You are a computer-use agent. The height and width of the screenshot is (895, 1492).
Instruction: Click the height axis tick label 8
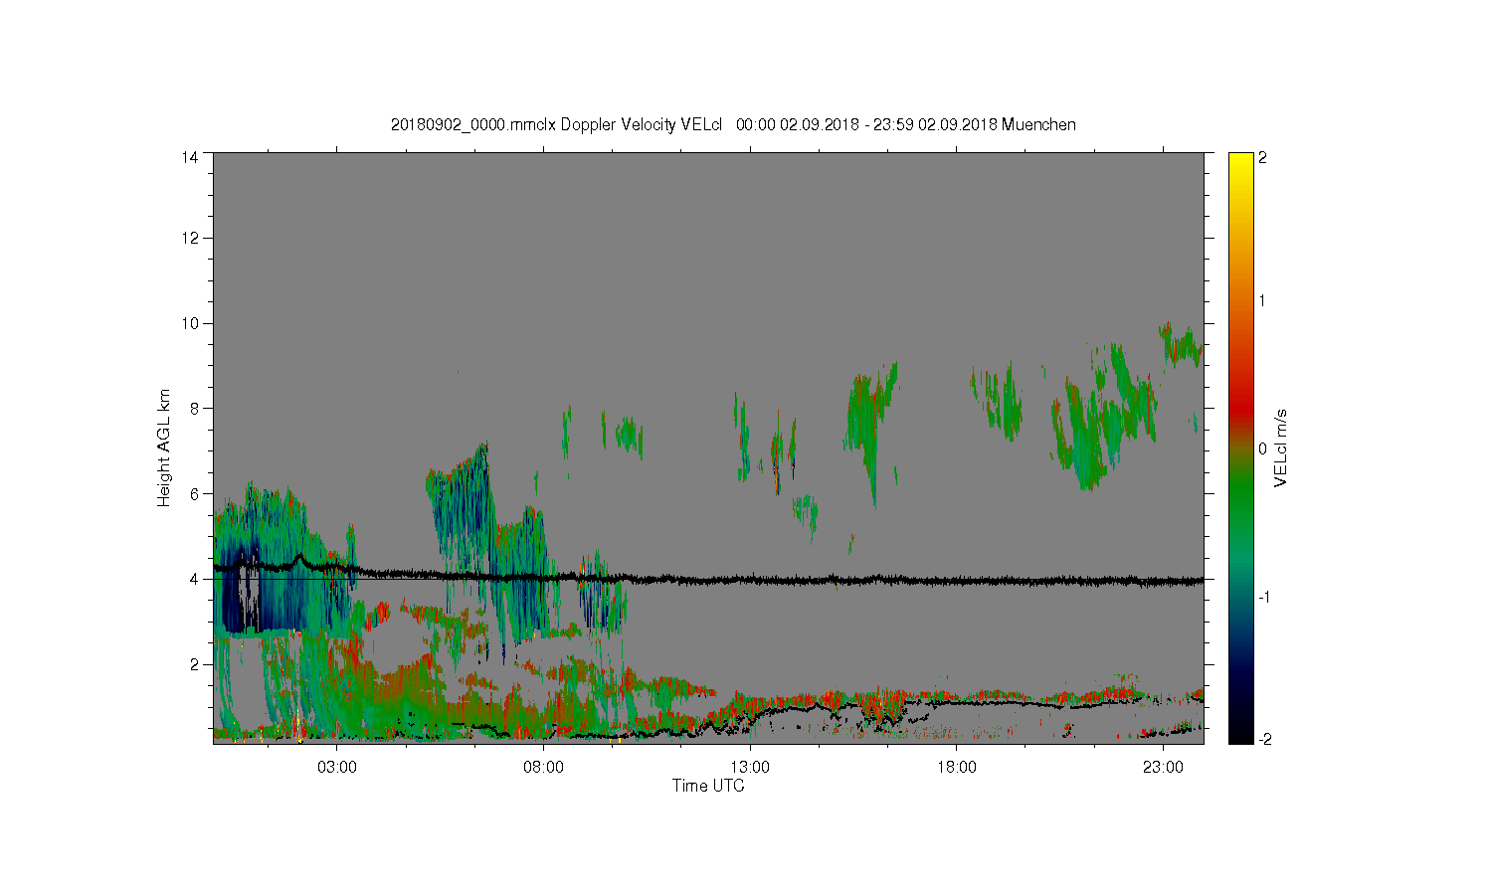click(194, 408)
